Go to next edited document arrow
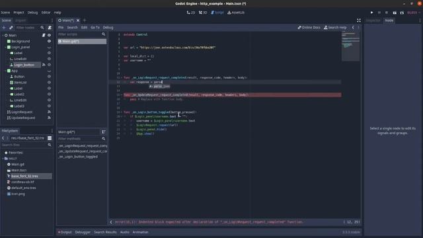Viewport: 423px width, 238px height. (x=358, y=28)
